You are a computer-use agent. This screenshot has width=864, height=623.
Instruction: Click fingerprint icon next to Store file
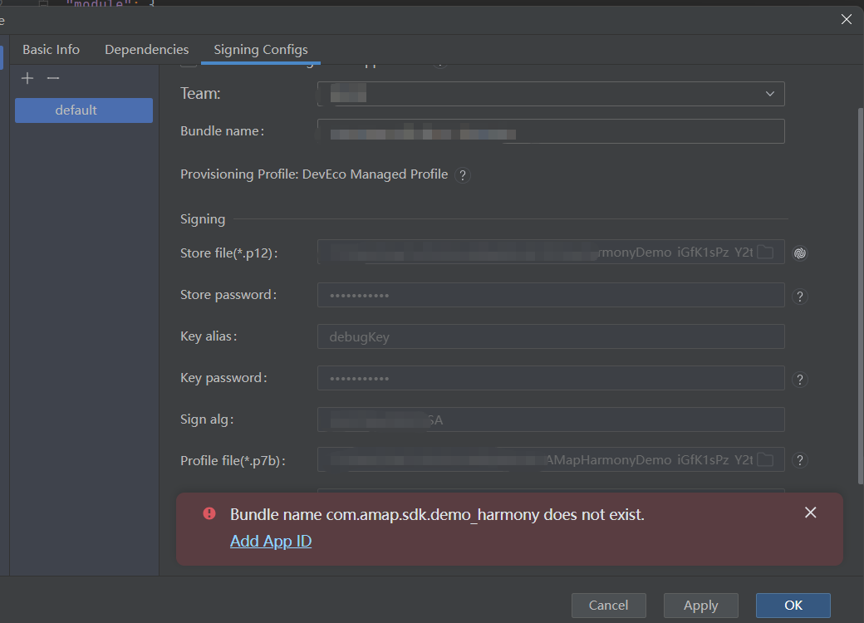click(800, 253)
